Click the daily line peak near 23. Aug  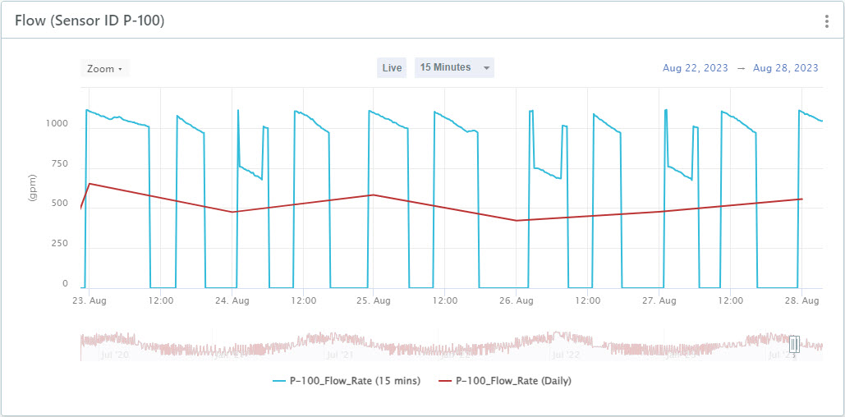[90, 184]
